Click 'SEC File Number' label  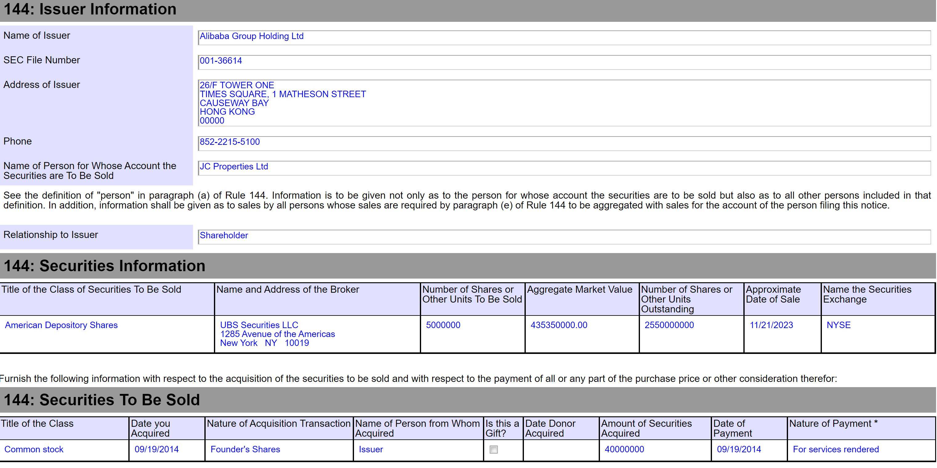pos(42,60)
